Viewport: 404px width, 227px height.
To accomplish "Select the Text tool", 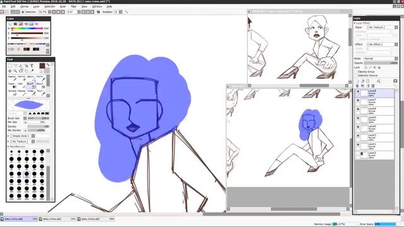I will (32, 66).
